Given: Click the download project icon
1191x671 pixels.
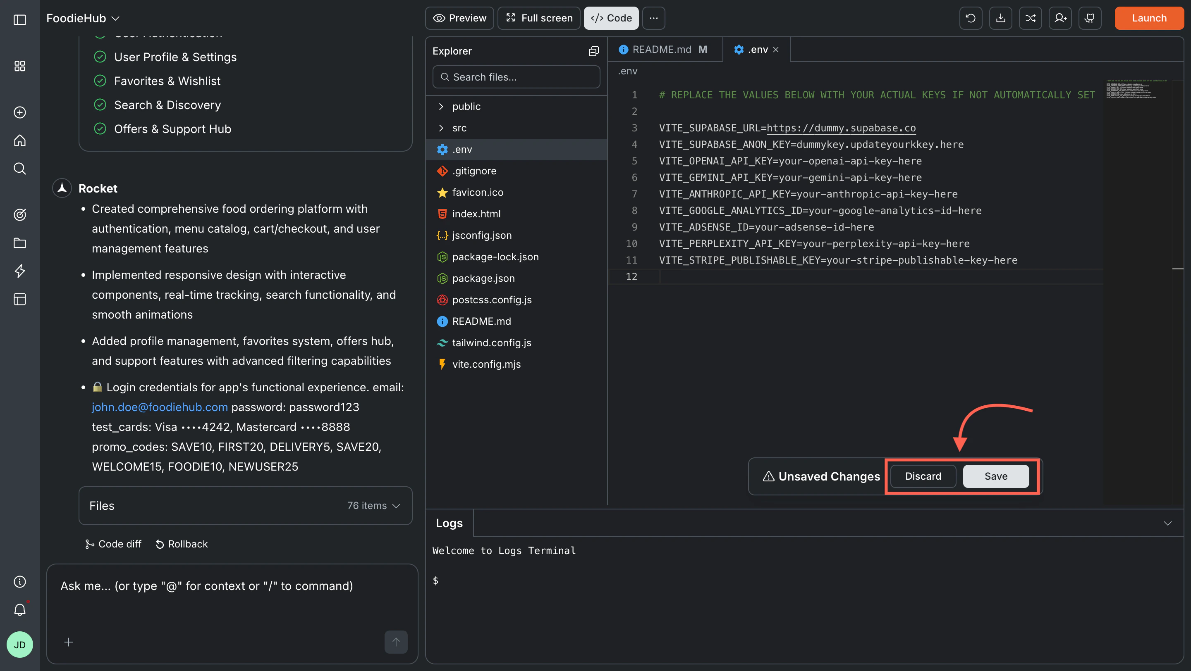Looking at the screenshot, I should coord(1000,18).
